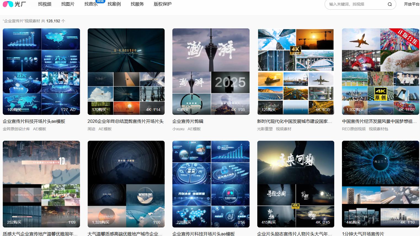Open the 未来可期 calligraphy thumbnail
420x236 pixels.
coord(296,184)
